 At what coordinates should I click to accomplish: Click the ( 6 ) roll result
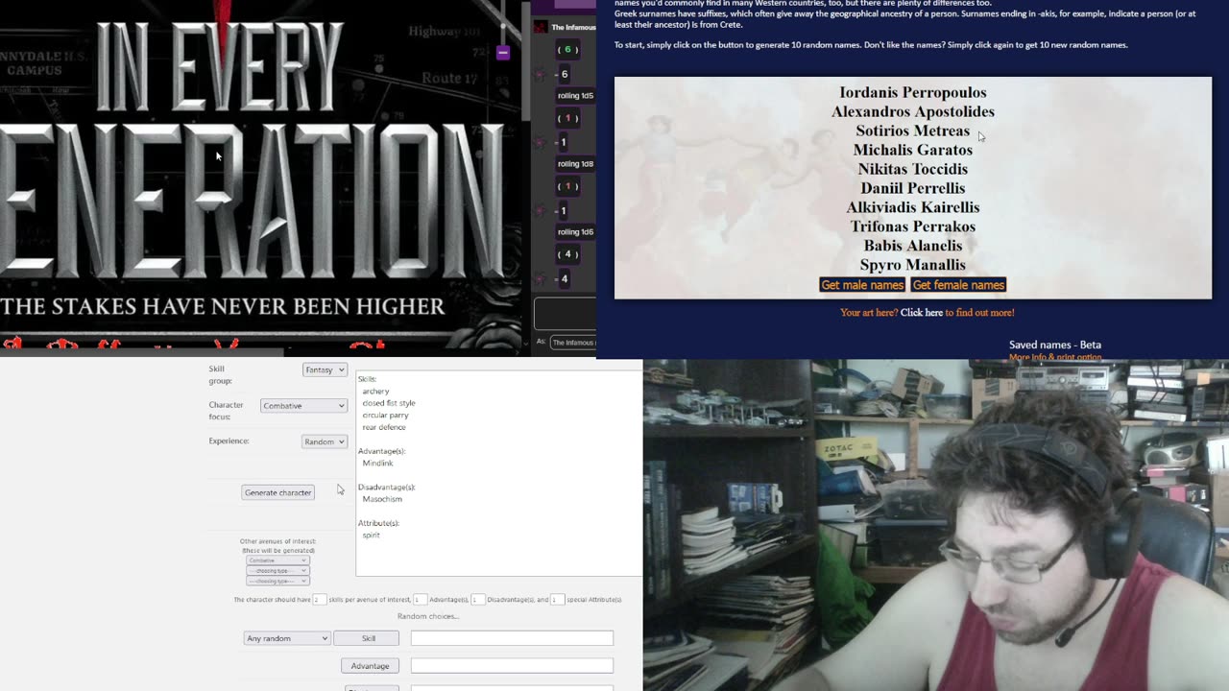[567, 50]
